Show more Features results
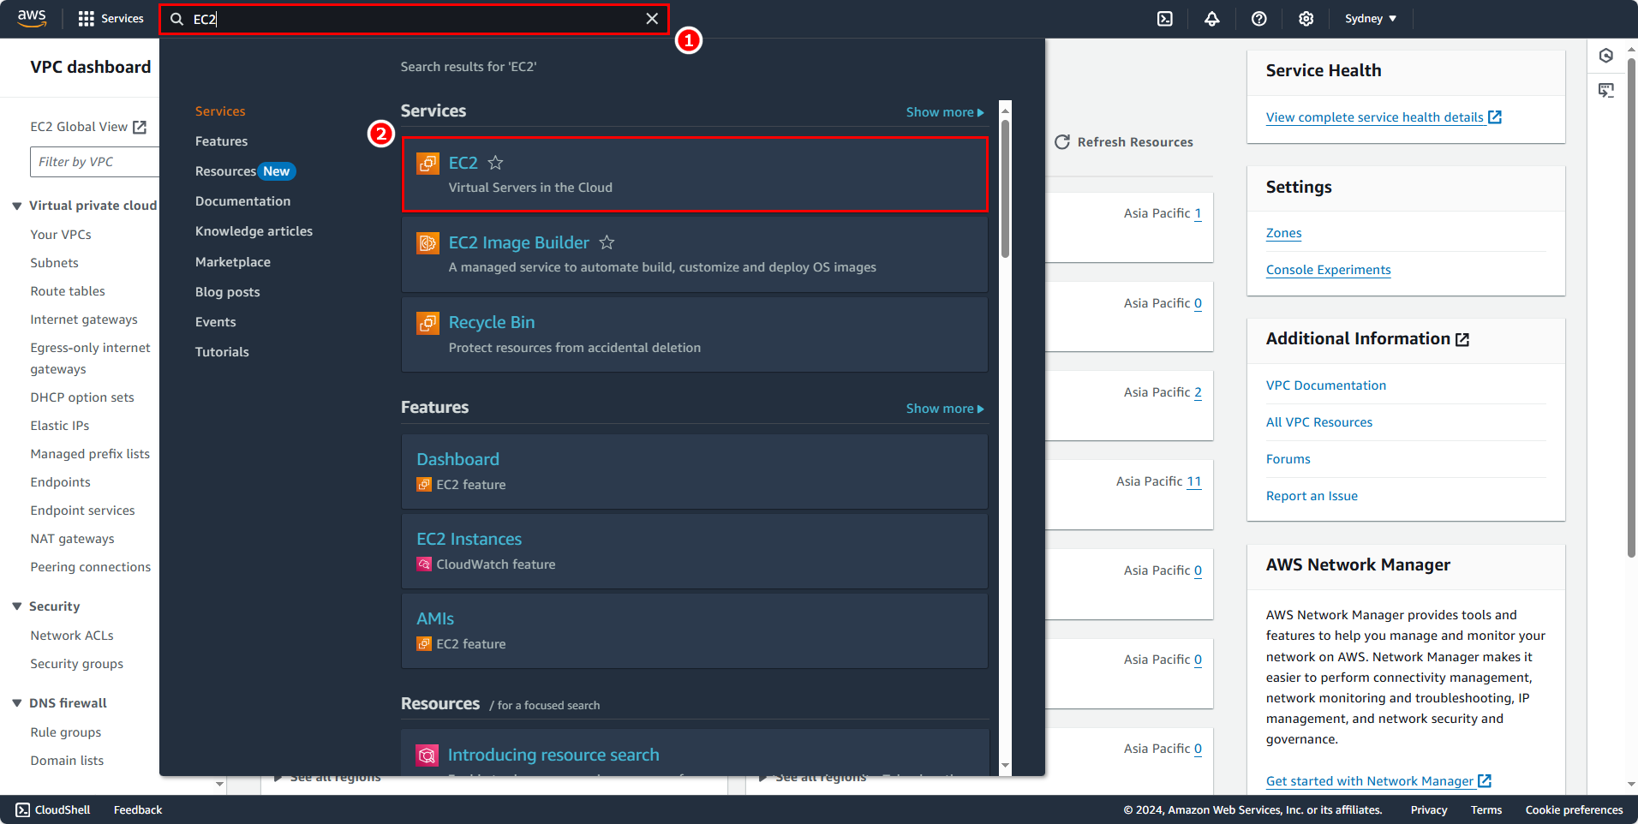The image size is (1638, 824). 945,409
